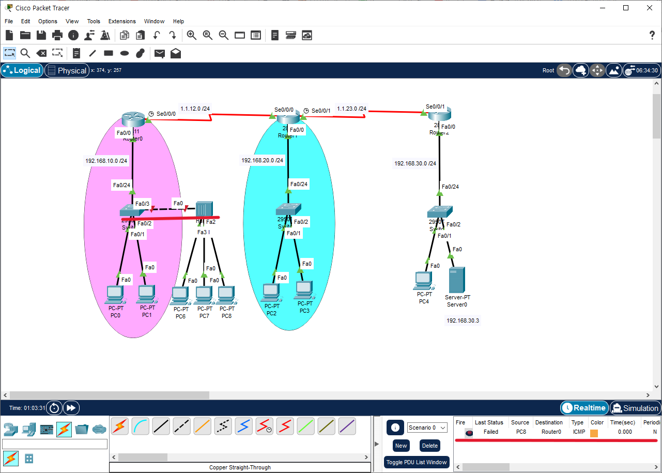Select the Add Simple PDU envelope
Screen dimensions: 662x473
coord(160,53)
